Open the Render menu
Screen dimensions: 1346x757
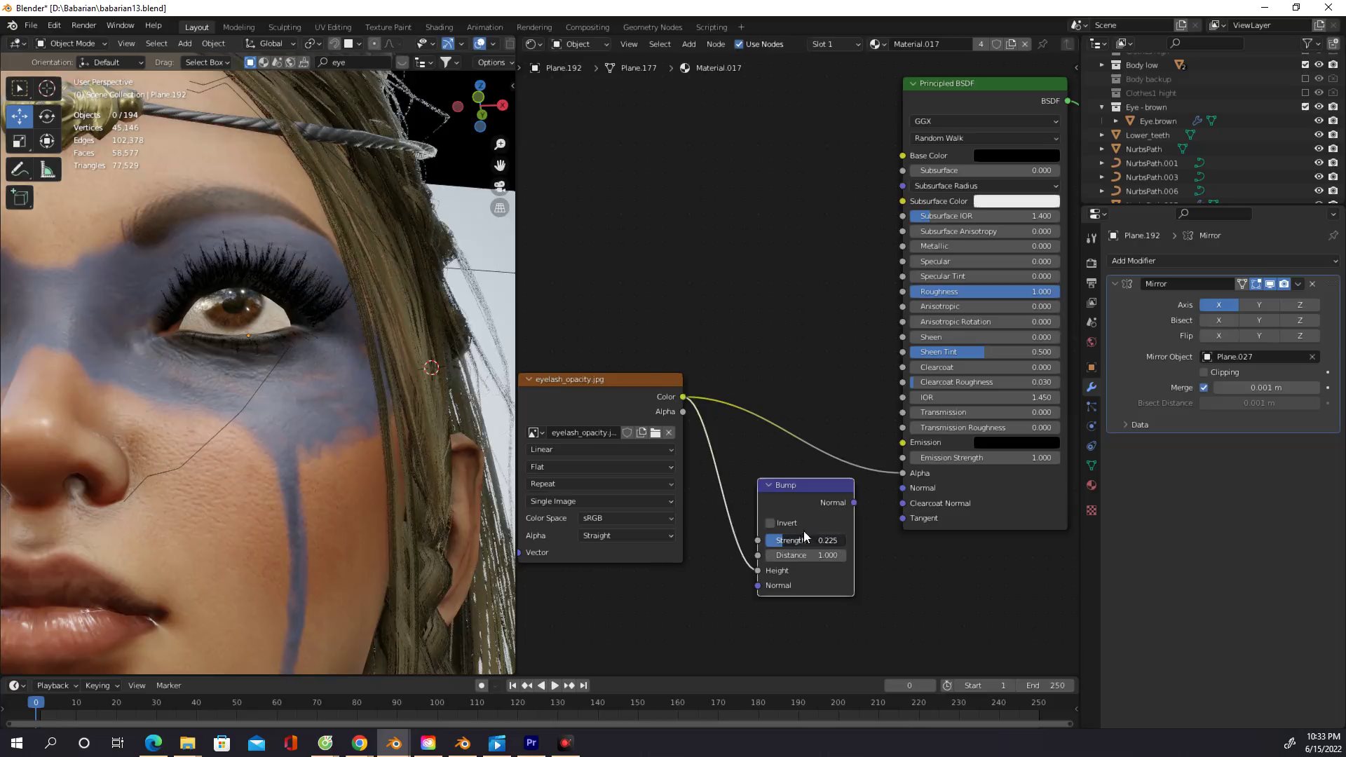[83, 25]
